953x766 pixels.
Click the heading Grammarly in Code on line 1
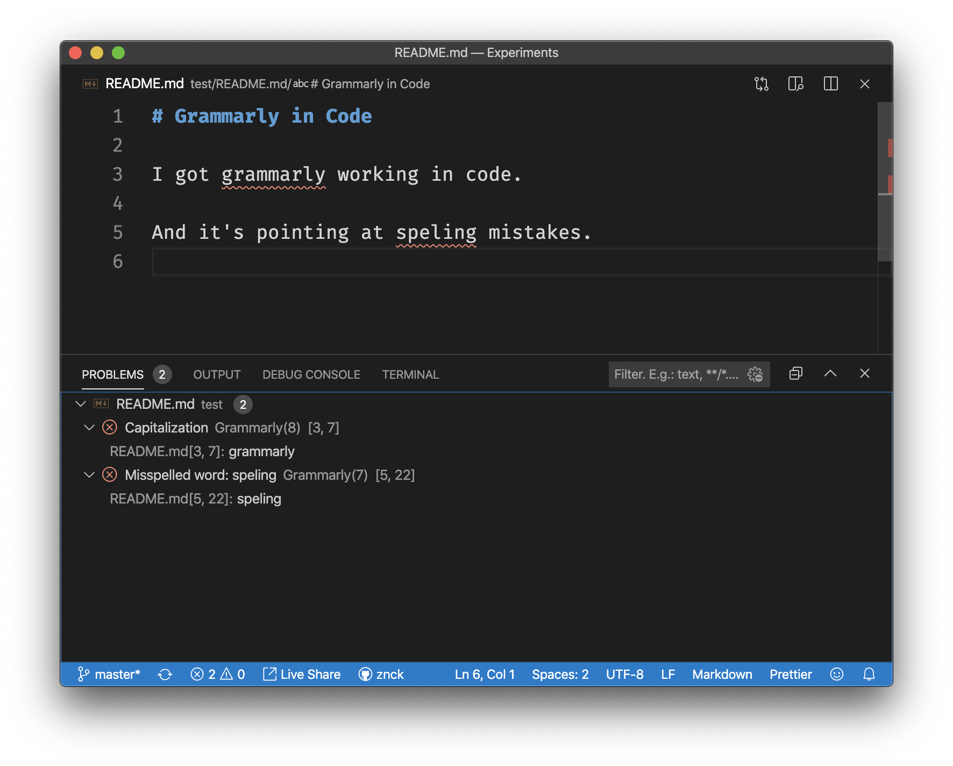273,116
